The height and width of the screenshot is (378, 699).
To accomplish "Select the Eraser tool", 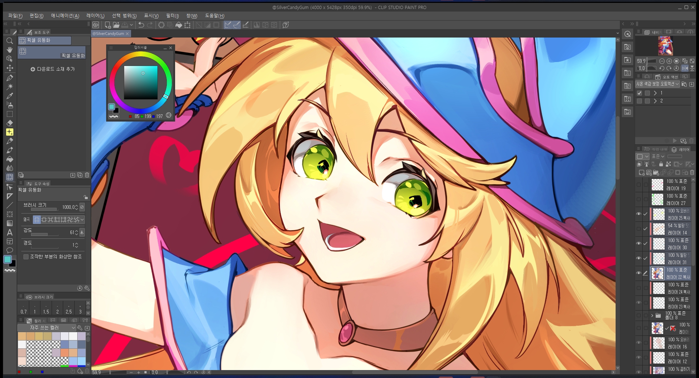I will click(10, 123).
